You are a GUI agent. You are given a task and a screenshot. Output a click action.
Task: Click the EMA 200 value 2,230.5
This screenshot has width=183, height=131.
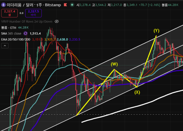[75, 40]
